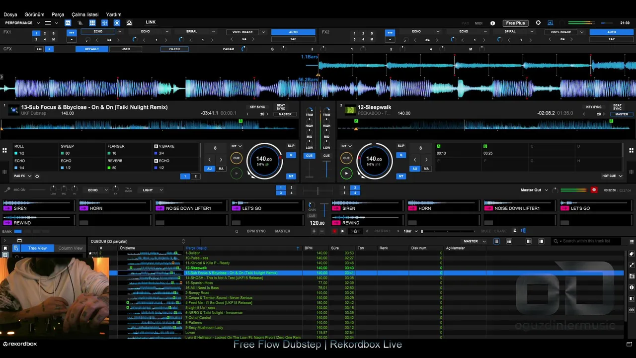Click FX1 three-dots multi mode button
The height and width of the screenshot is (358, 636).
pos(72,33)
